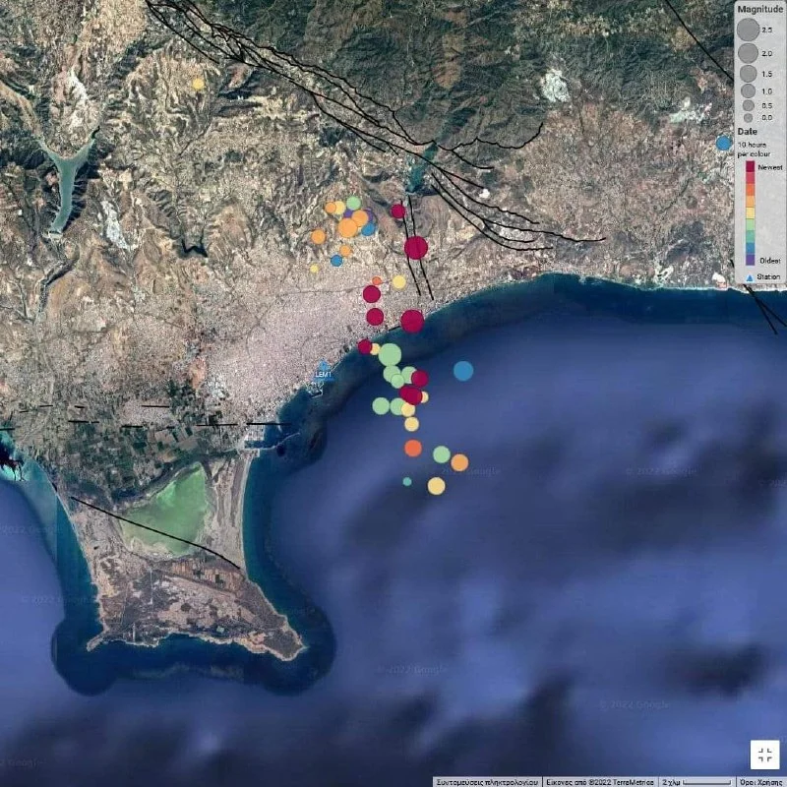Click the TerraMetrics imagery attribution text
The height and width of the screenshot is (787, 787).
click(600, 782)
